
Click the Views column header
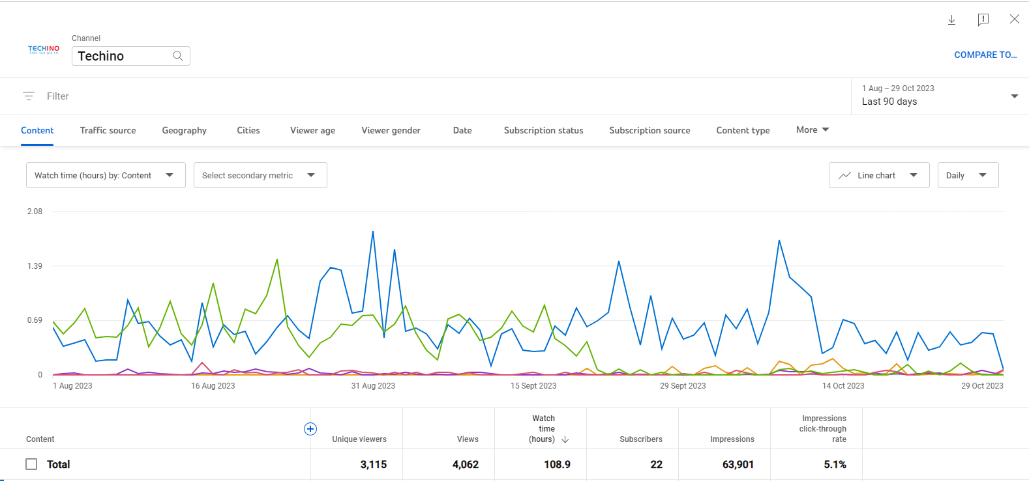[468, 439]
